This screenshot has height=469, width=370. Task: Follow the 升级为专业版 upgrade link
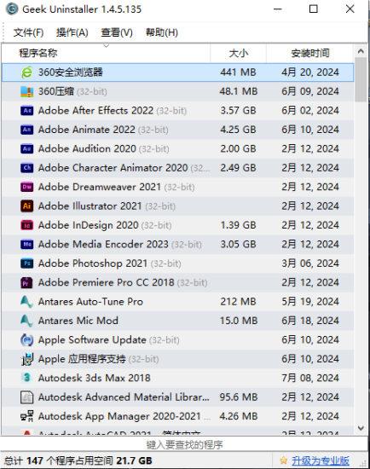click(x=321, y=460)
